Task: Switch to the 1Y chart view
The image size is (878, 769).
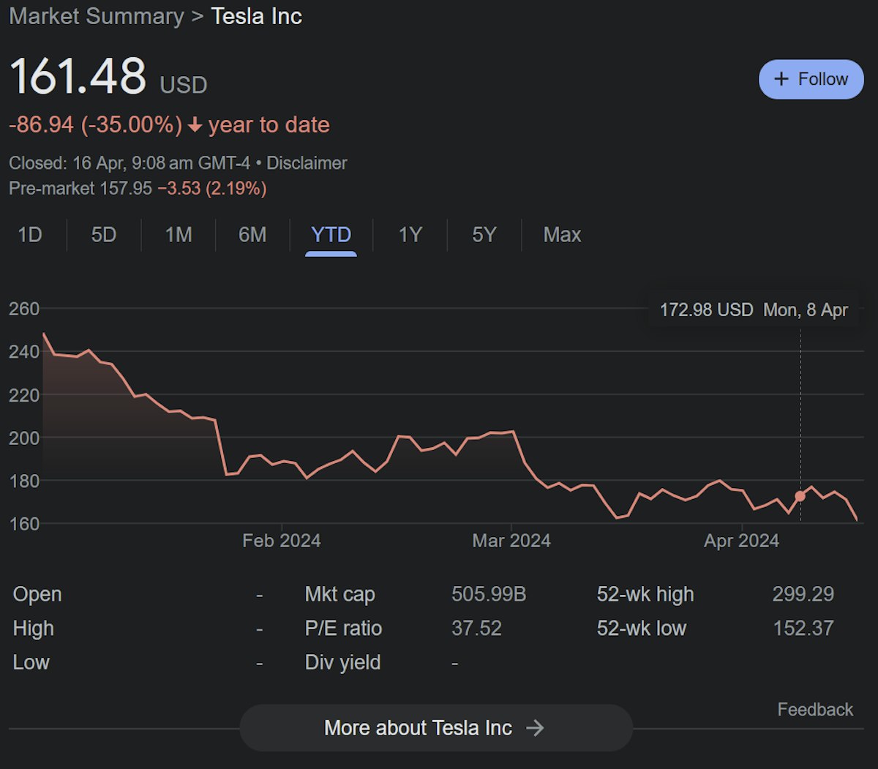Action: 410,235
